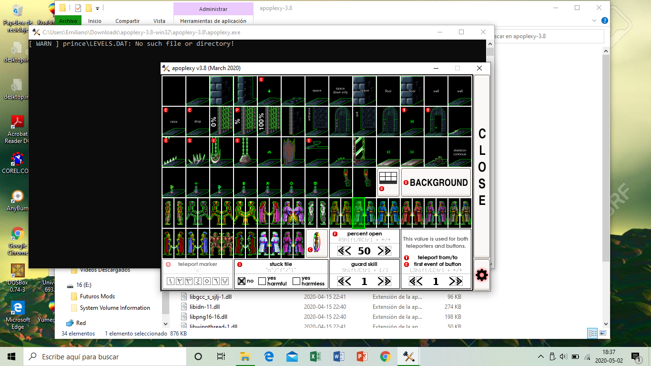Choose the extended spikes tile
The height and width of the screenshot is (366, 651).
tap(198, 152)
